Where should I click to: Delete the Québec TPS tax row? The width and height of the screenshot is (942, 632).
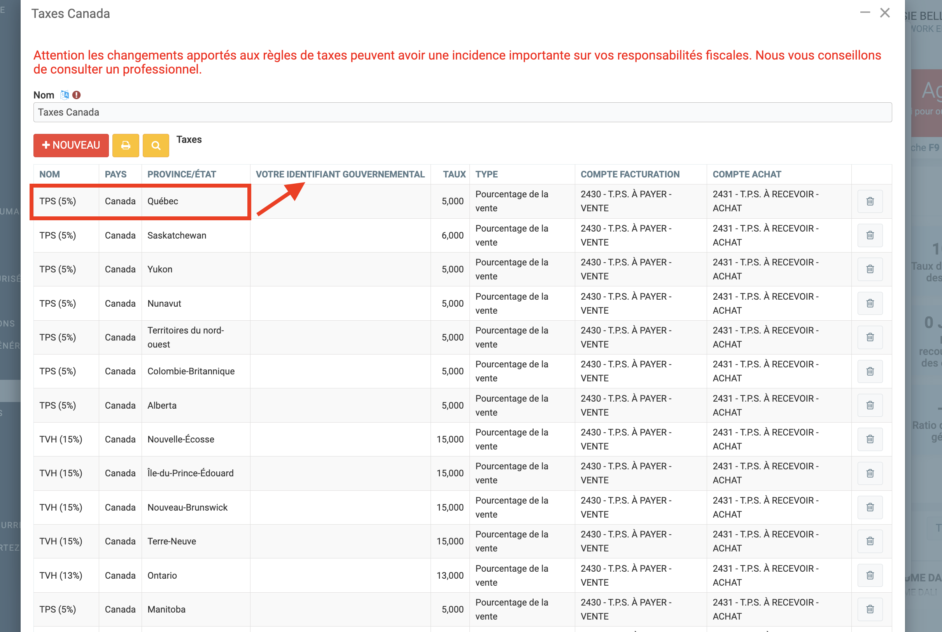[870, 201]
